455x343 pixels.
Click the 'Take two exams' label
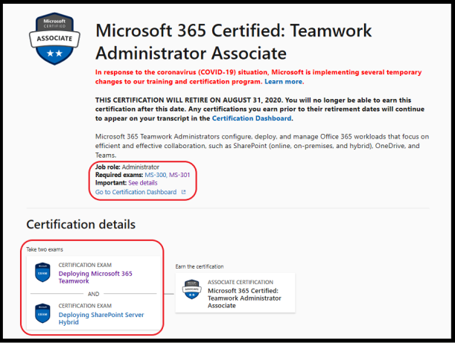45,249
